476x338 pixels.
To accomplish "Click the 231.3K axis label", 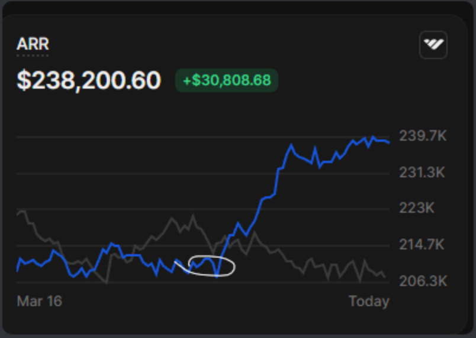I will (422, 173).
